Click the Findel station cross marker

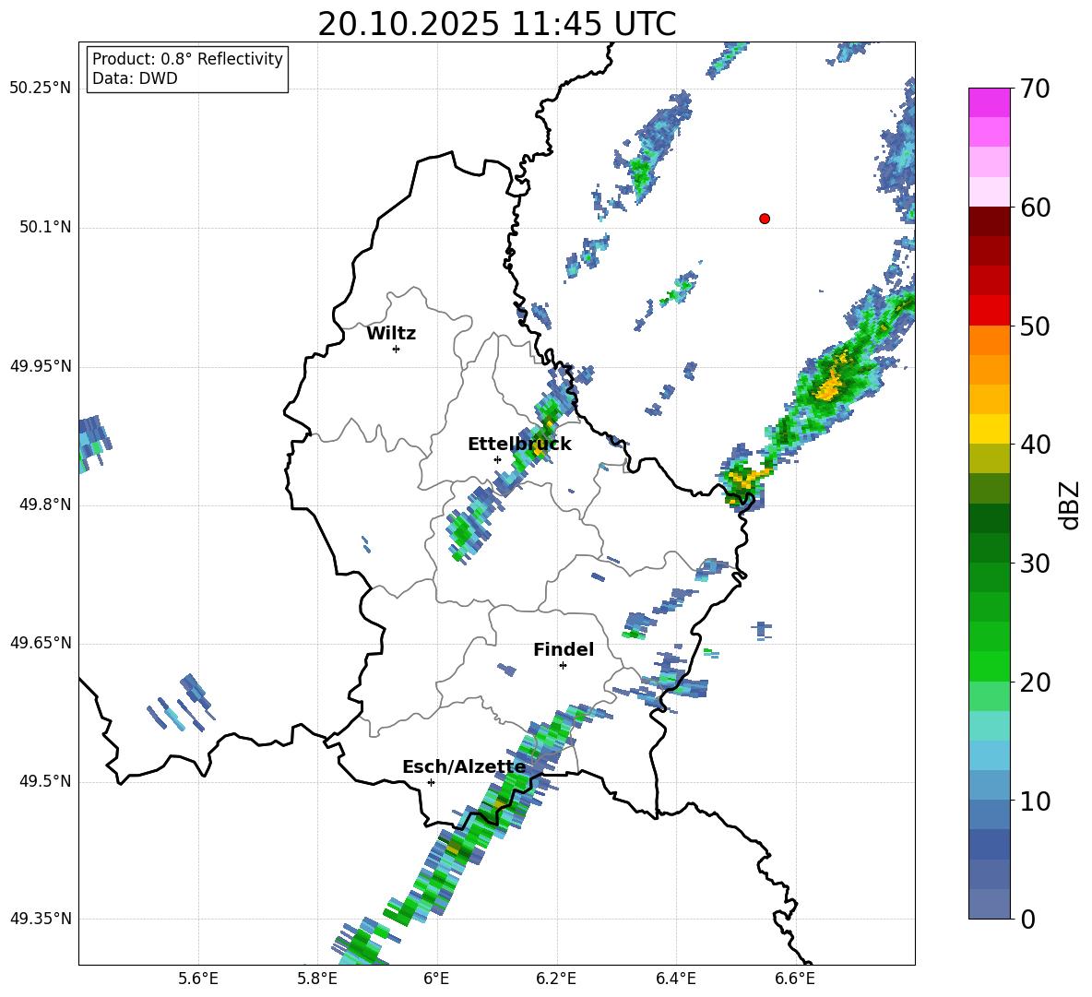tap(563, 666)
